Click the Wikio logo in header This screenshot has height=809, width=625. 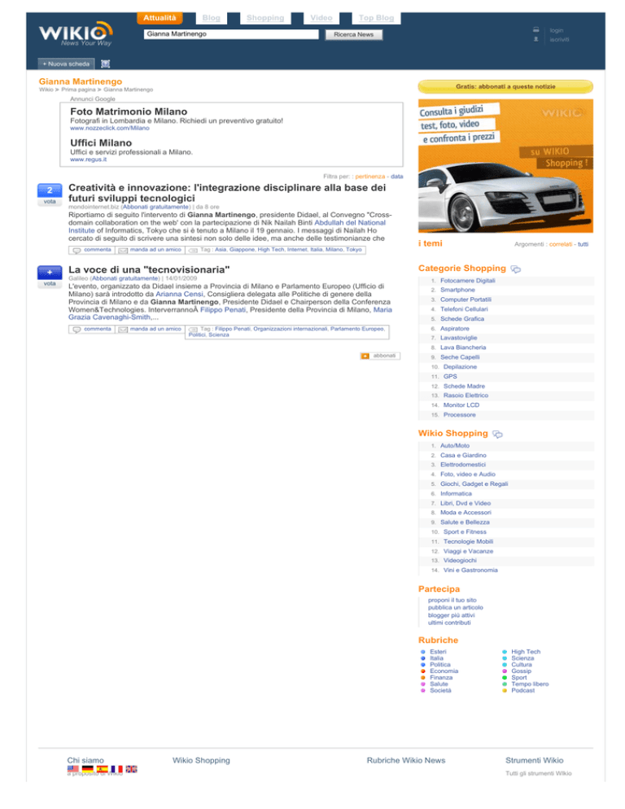tap(76, 34)
